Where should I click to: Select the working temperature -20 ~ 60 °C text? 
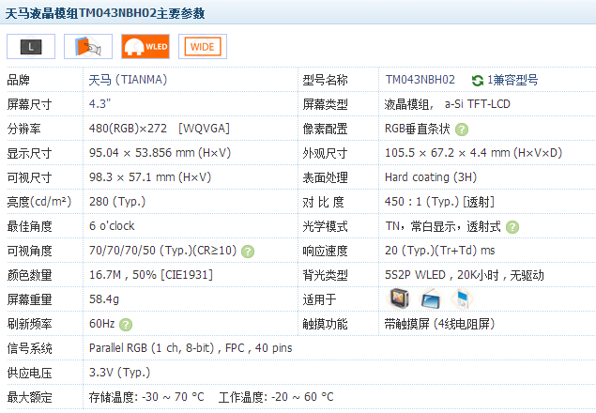(276, 397)
